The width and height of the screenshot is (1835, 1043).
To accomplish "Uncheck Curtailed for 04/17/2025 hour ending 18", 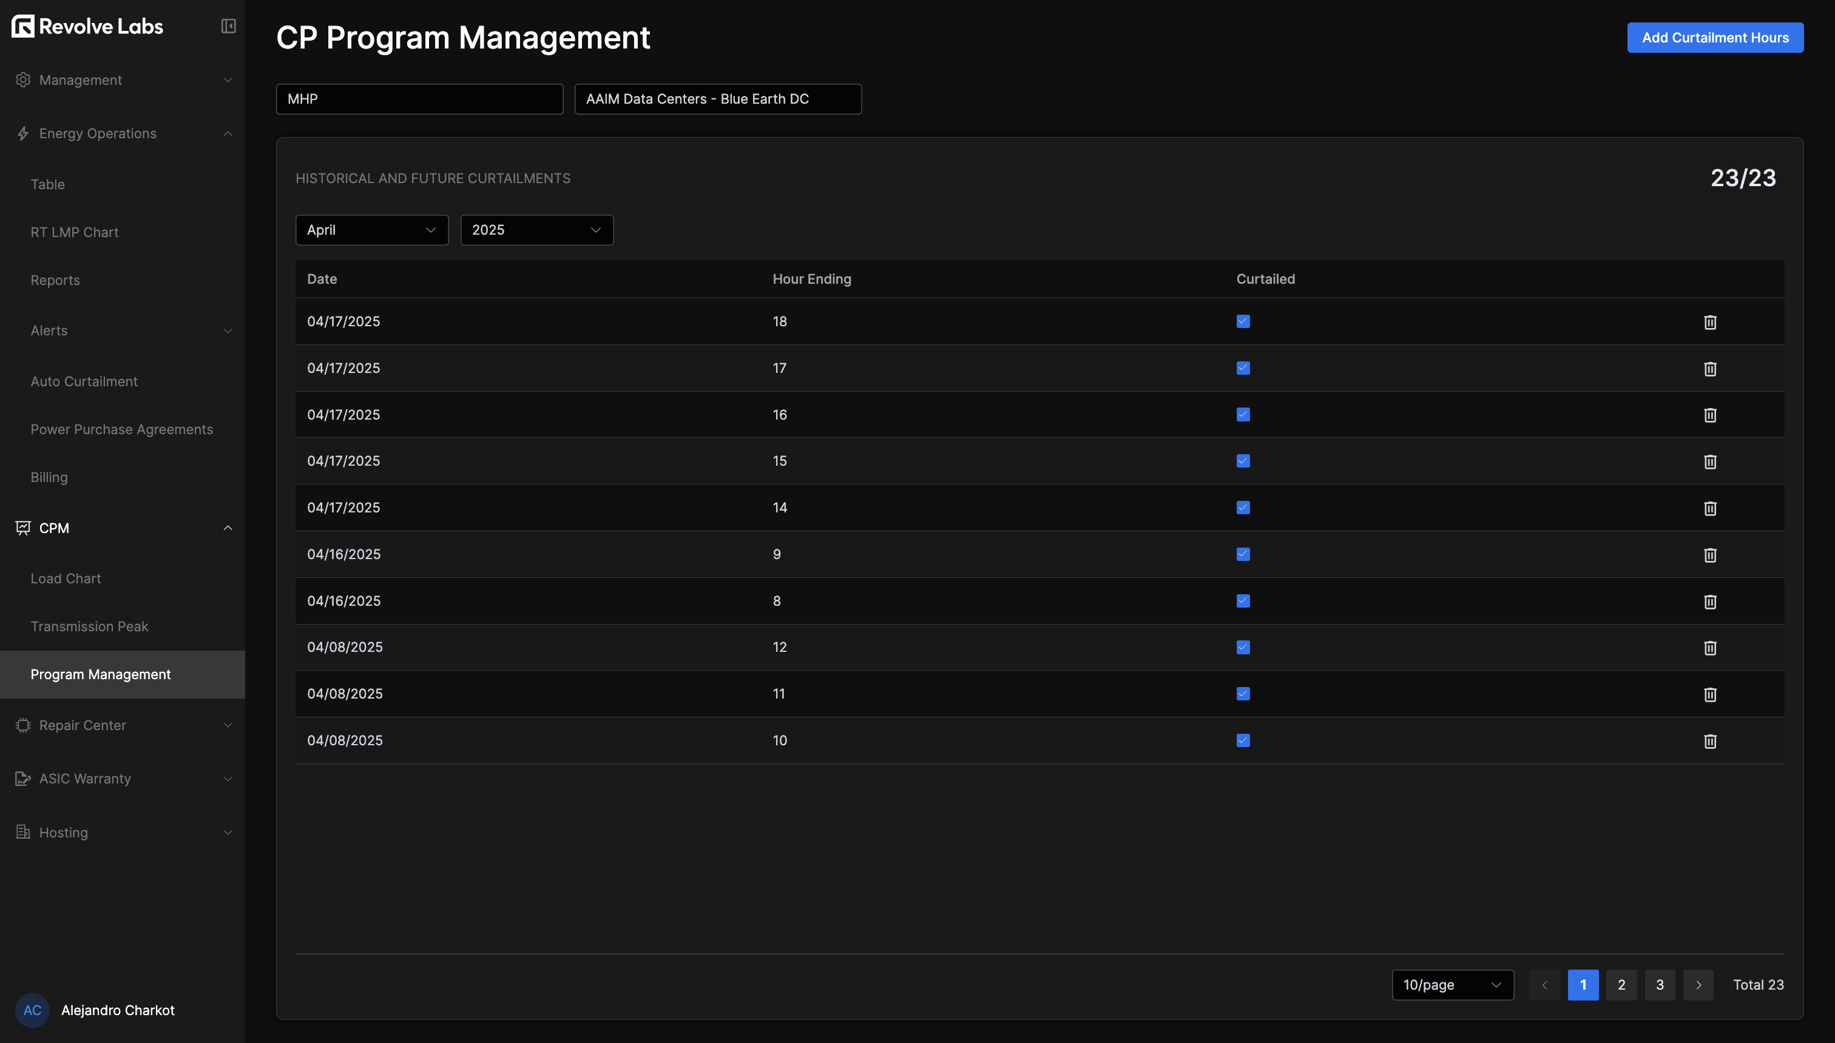I will [1243, 321].
